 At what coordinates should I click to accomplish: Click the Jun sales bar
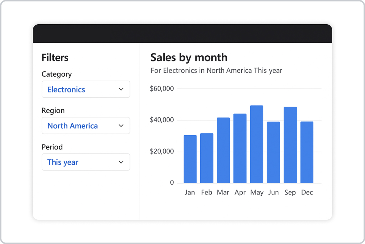click(x=273, y=152)
